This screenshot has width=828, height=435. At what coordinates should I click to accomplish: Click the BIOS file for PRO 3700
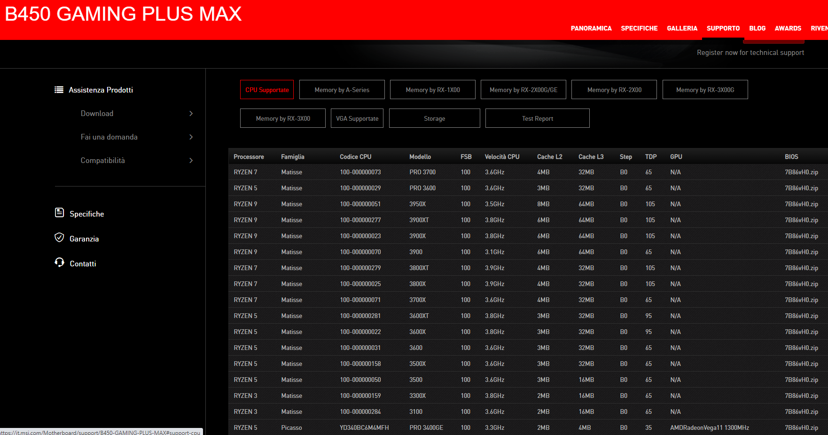[801, 172]
